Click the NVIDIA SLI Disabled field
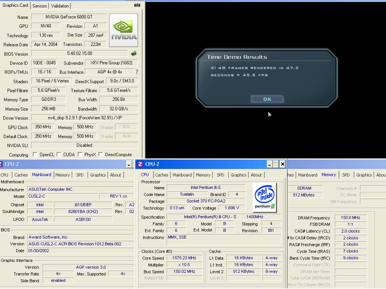 pos(84,145)
